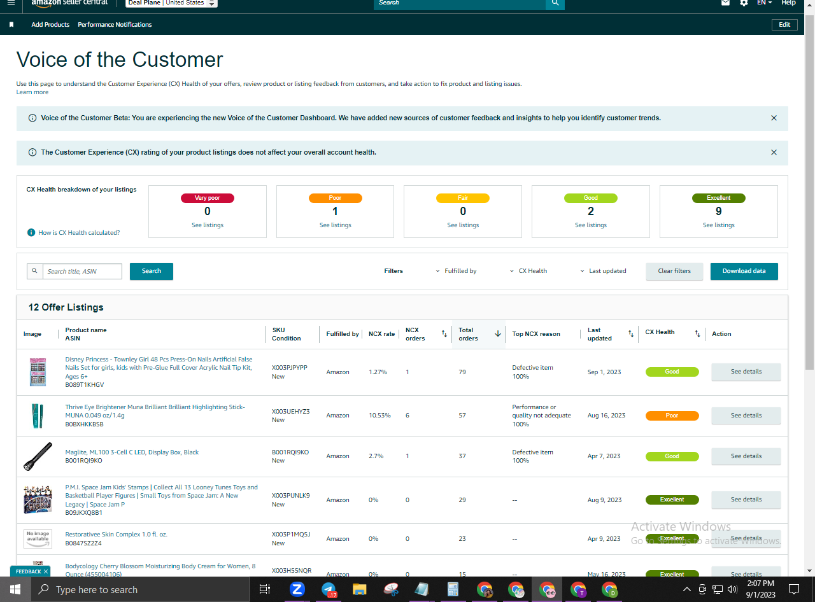Open P.M.I. Space Jam Kids' Stamps link
815x602 pixels.
162,496
